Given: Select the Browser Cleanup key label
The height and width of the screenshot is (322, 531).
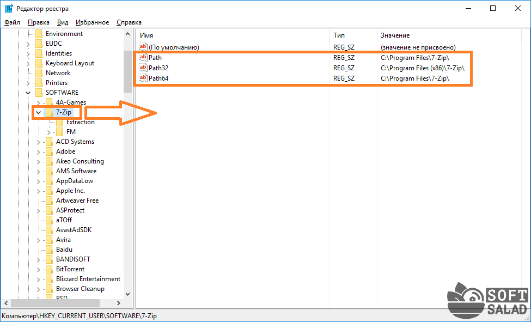Looking at the screenshot, I should (x=80, y=289).
